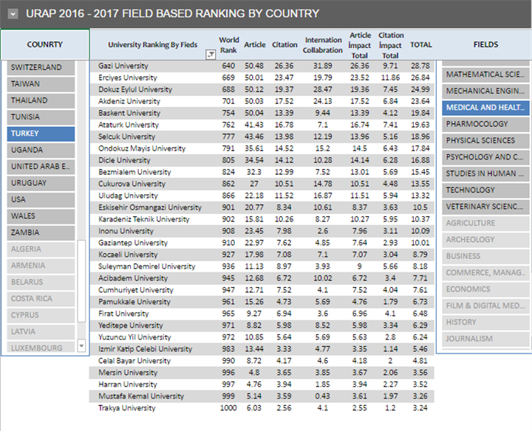
Task: Click Gazi University total 28.78
Action: [x=420, y=66]
